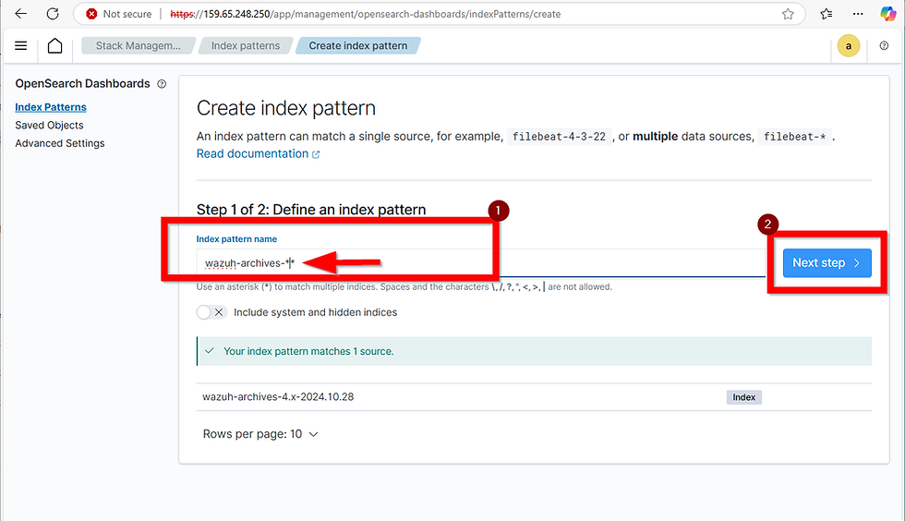Open Index Patterns in the sidebar
Viewport: 905px width, 521px height.
(51, 107)
